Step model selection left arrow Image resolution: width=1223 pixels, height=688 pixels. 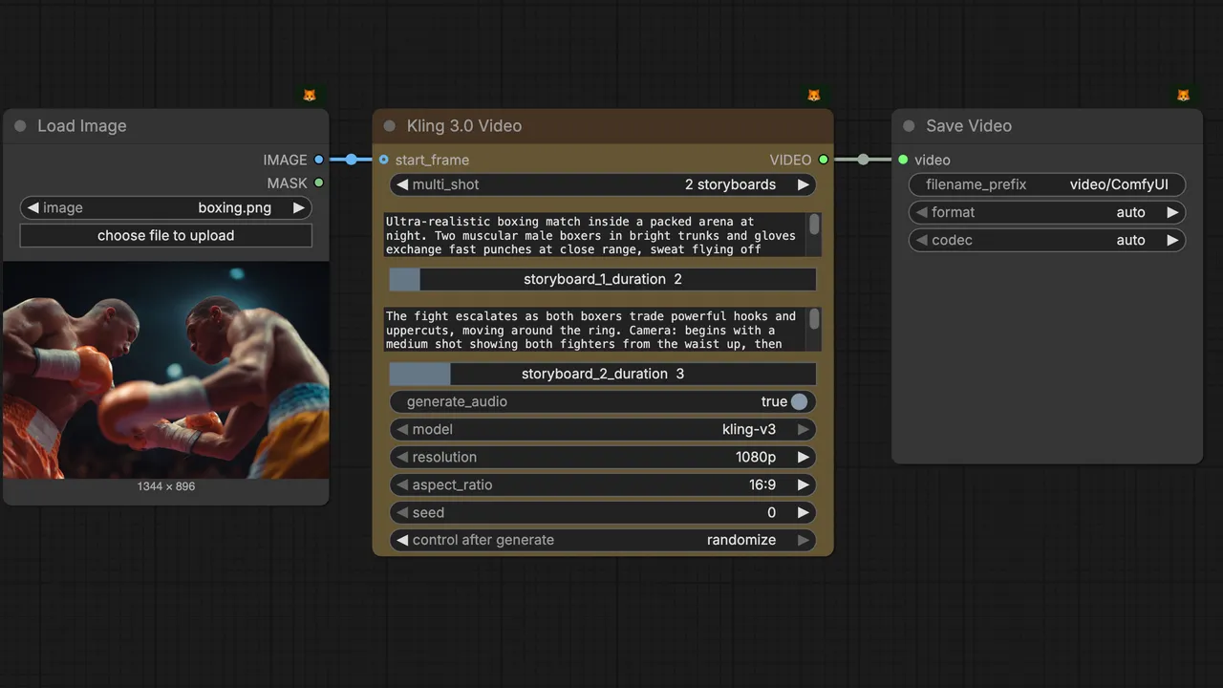(402, 429)
